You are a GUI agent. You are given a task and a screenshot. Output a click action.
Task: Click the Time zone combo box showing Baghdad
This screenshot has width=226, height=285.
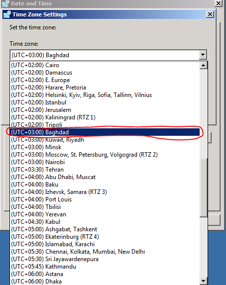pyautogui.click(x=109, y=55)
